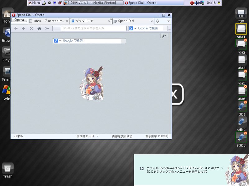Toggle the パネル panel button
This screenshot has width=249, height=186.
pos(18,136)
